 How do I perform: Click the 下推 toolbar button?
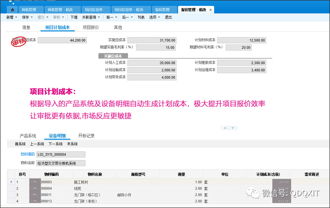pyautogui.click(x=74, y=17)
